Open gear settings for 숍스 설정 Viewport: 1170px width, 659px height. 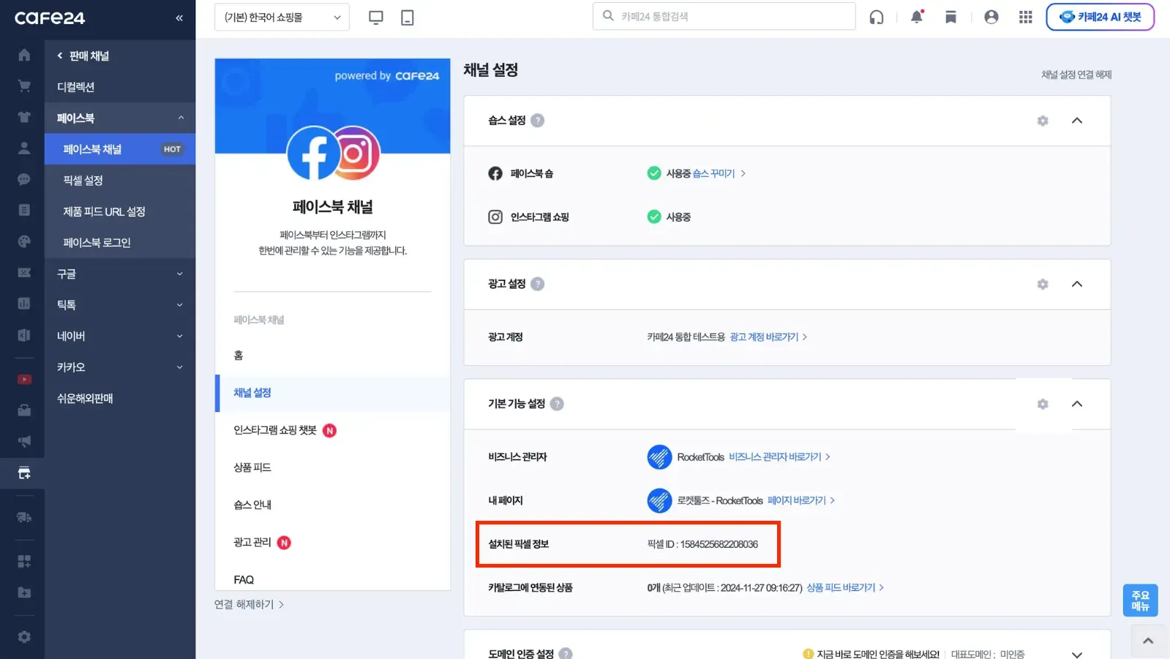1043,121
